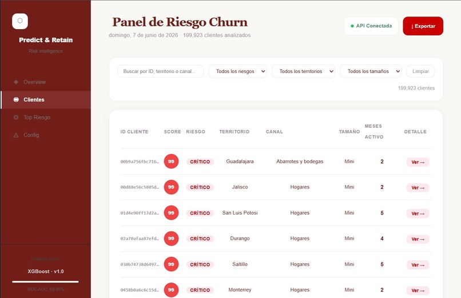Select the Clientes menu item
Viewport: 461px width, 298px height.
tap(46, 100)
